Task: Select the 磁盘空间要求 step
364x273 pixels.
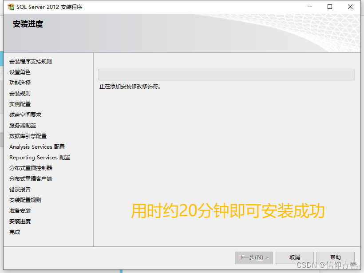Action: pyautogui.click(x=25, y=115)
